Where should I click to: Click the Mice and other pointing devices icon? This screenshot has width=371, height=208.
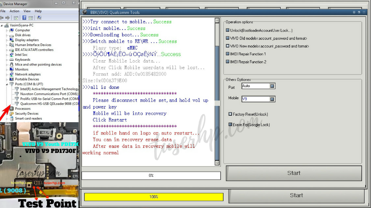click(12, 64)
